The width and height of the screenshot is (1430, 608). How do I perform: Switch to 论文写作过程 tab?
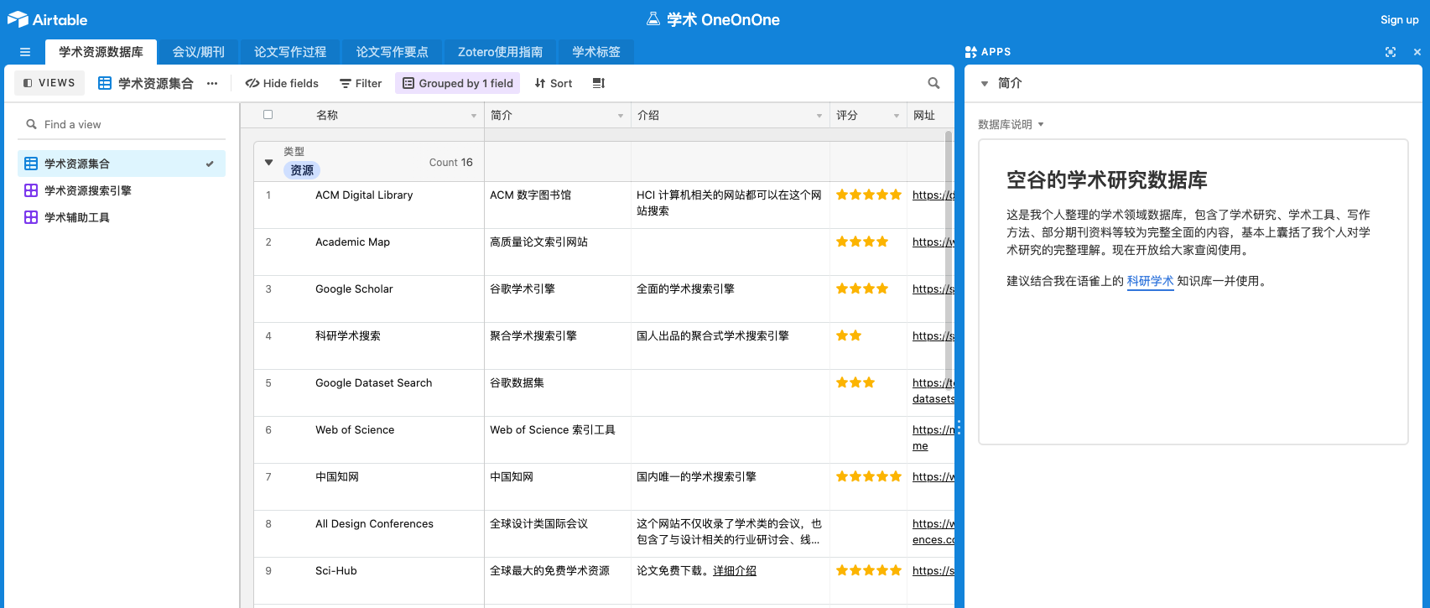coord(290,52)
